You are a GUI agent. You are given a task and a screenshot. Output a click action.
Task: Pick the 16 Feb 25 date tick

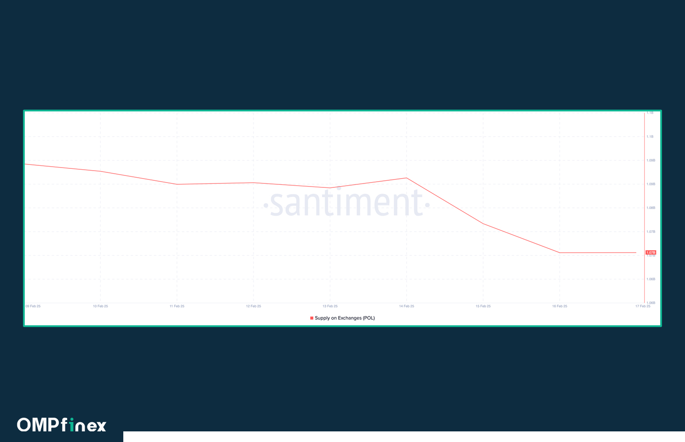click(x=559, y=306)
